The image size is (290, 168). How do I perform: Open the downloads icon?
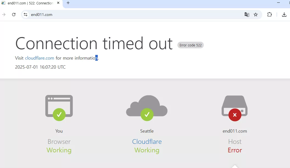(x=284, y=15)
